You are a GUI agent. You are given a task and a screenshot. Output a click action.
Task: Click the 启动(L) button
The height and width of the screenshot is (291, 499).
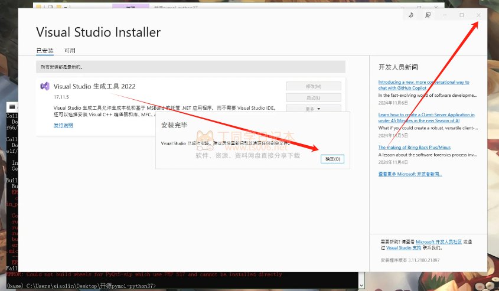[314, 97]
